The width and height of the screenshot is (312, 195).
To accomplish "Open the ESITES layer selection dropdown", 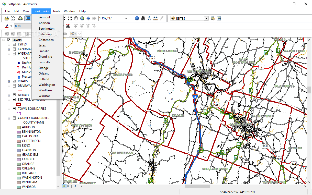I will click(206, 18).
